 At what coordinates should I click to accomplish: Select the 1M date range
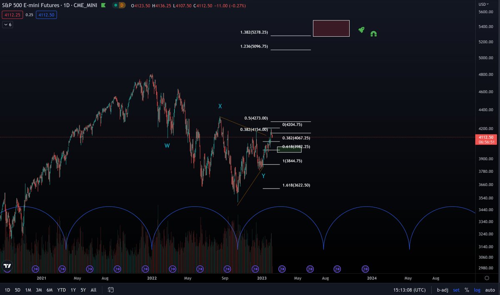pyautogui.click(x=28, y=290)
